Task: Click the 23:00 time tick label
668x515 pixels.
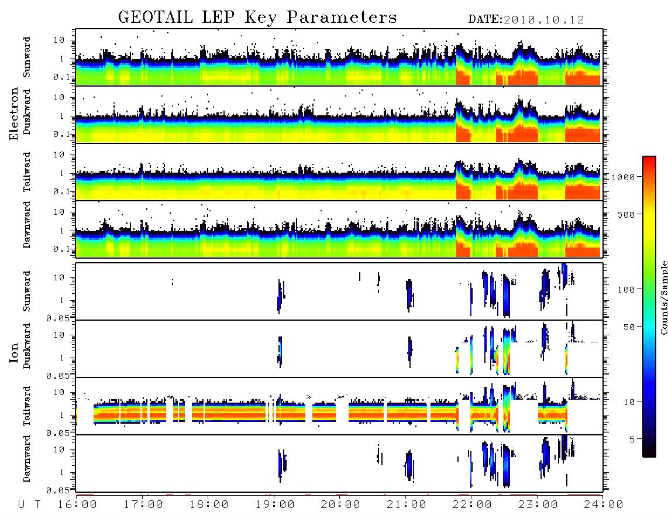Action: (538, 504)
